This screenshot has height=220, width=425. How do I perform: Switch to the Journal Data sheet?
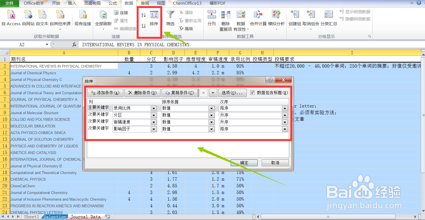pyautogui.click(x=85, y=216)
